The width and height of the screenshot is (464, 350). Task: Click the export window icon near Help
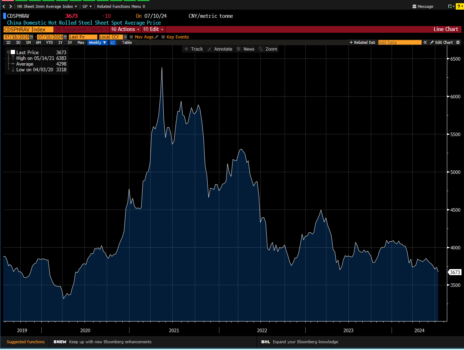(x=450, y=6)
